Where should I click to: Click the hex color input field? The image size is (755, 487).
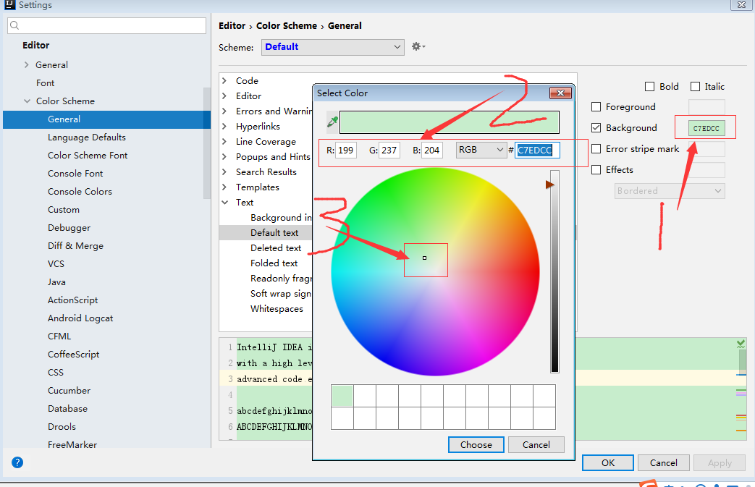click(537, 150)
